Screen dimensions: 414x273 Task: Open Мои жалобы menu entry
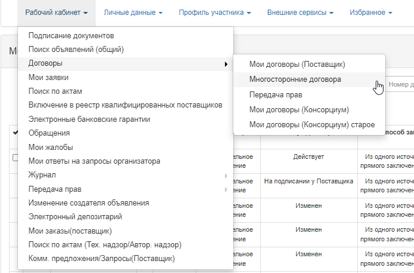[x=50, y=147]
